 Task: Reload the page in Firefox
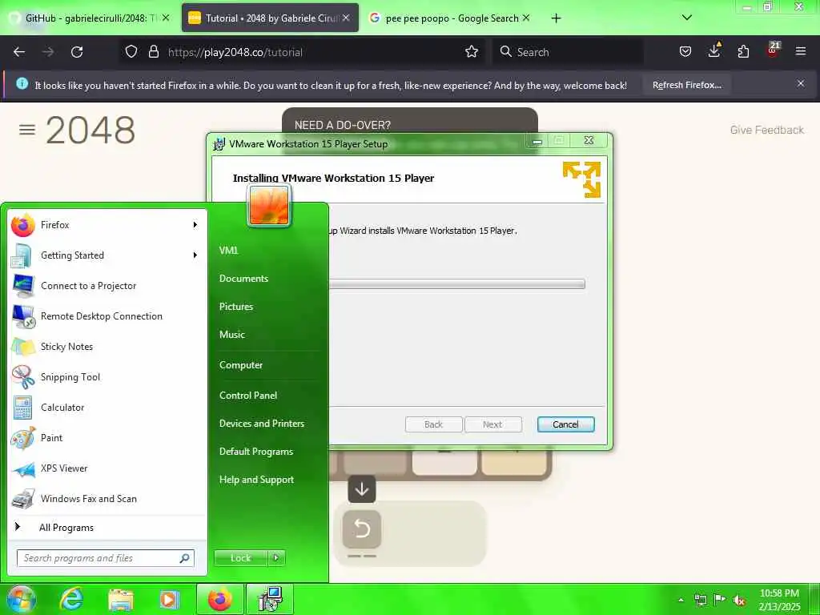[x=77, y=52]
